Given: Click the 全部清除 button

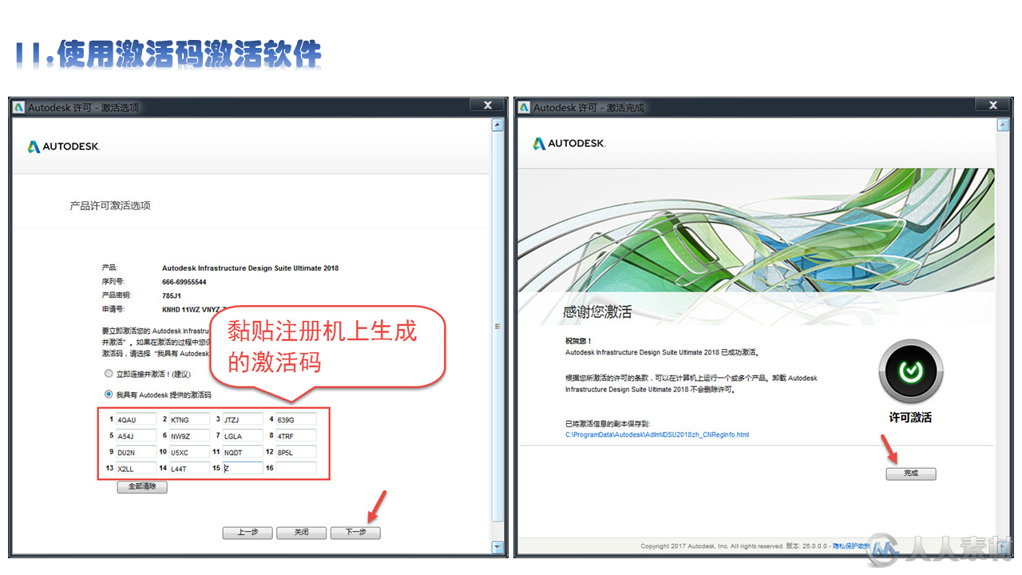Looking at the screenshot, I should coord(142,487).
